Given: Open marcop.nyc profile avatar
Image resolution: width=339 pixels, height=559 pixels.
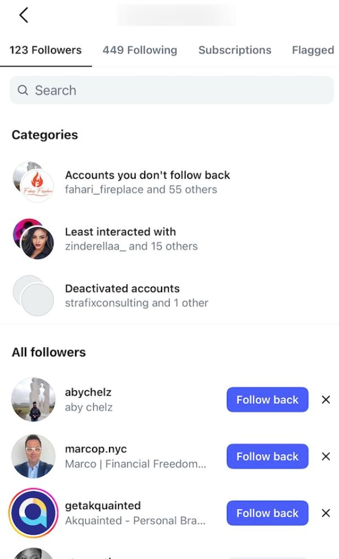Looking at the screenshot, I should [33, 457].
